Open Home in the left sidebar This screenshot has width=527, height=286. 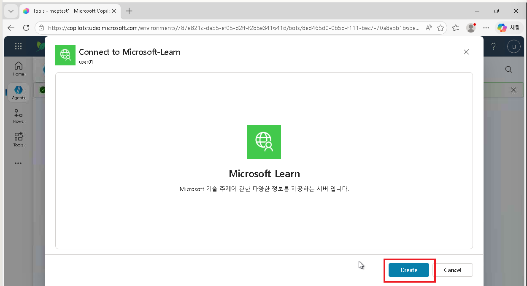click(x=18, y=69)
